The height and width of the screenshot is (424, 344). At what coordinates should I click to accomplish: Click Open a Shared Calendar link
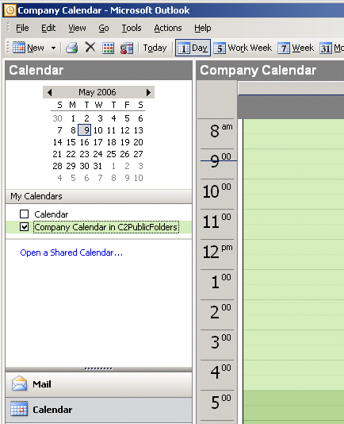point(71,252)
